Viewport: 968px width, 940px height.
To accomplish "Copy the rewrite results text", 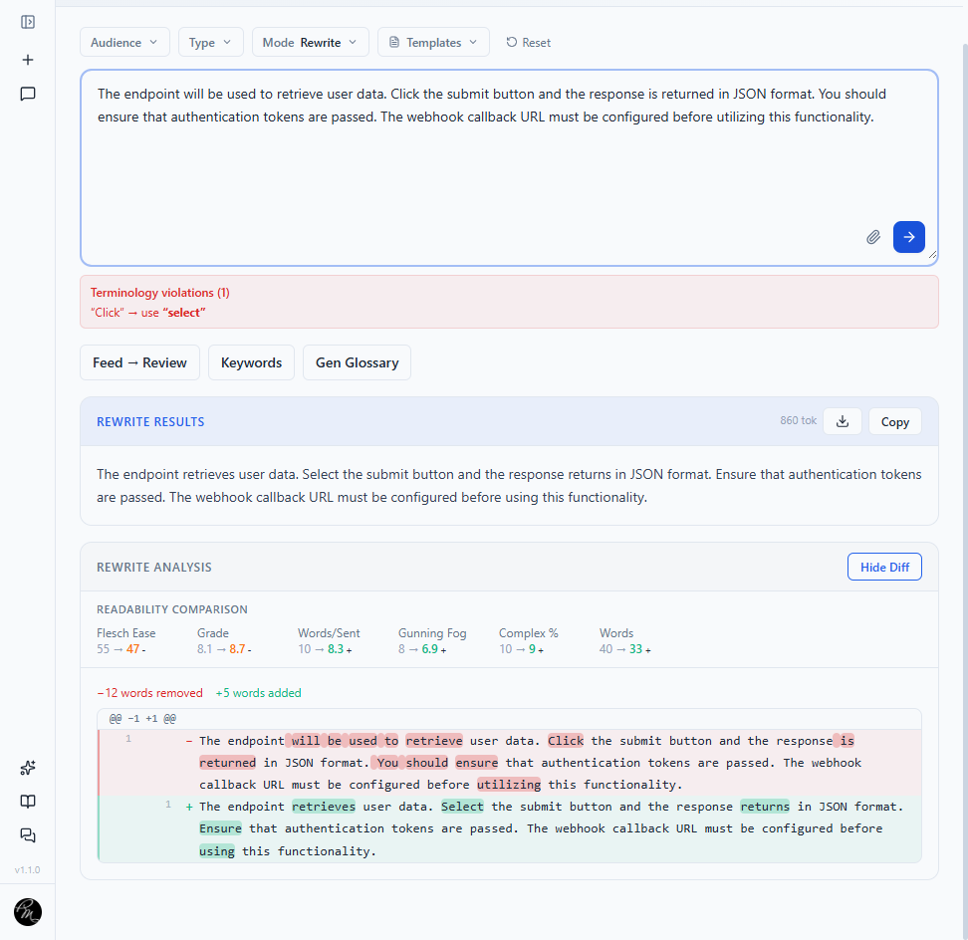I will 894,421.
